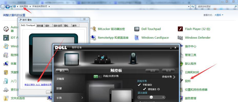Switch to the 鼠标键 tab
The height and width of the screenshot is (102, 238).
point(40,26)
